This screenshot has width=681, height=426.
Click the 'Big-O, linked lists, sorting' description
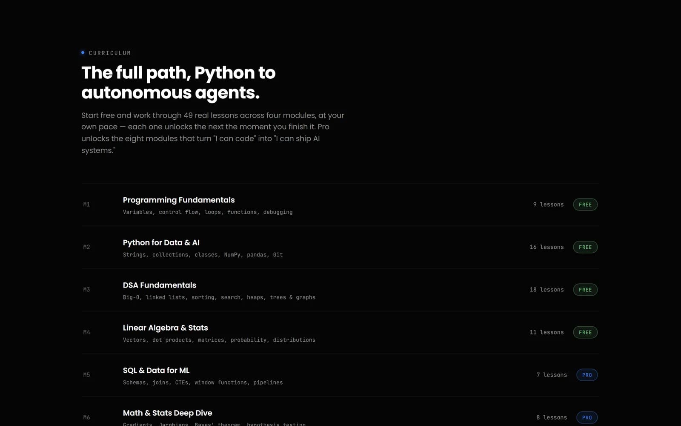click(x=219, y=297)
